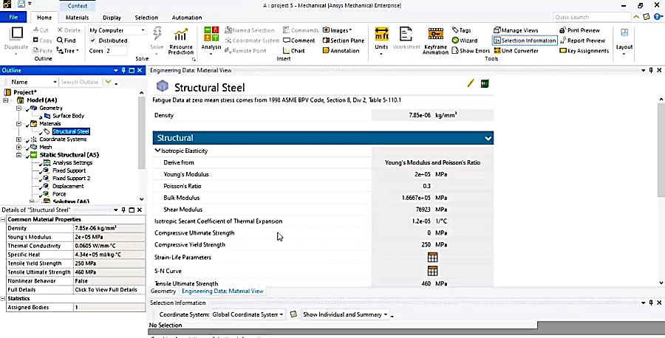Click the coordinate system icon in Selection Information
665x338 pixels.
coord(293,314)
